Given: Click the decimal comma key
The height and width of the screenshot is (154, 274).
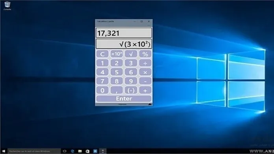Looking at the screenshot, I should [x=117, y=90].
